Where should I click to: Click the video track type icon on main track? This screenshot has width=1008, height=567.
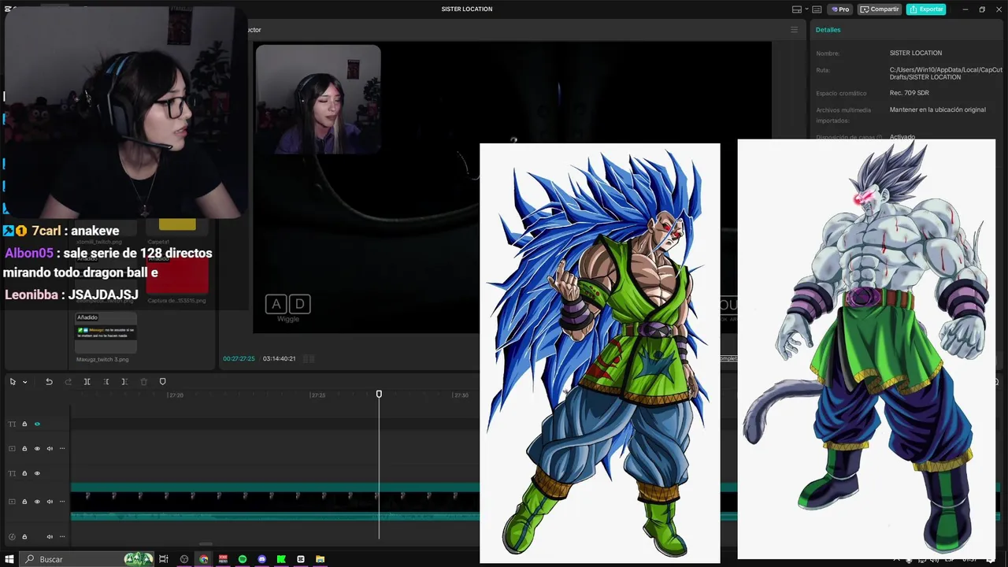(12, 502)
